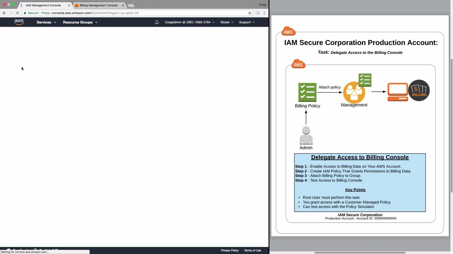Open the CraigAdmin account dropdown

tap(190, 22)
